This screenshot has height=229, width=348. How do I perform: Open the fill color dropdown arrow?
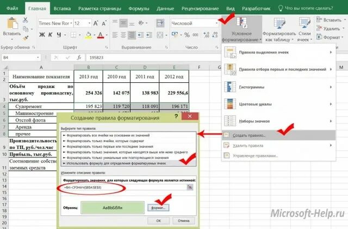94,35
